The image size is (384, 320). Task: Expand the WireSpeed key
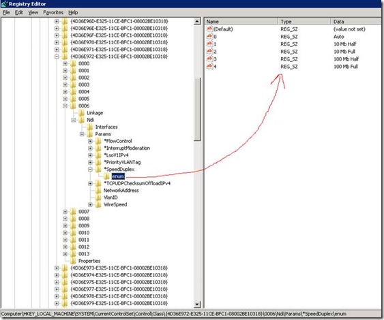(x=90, y=205)
